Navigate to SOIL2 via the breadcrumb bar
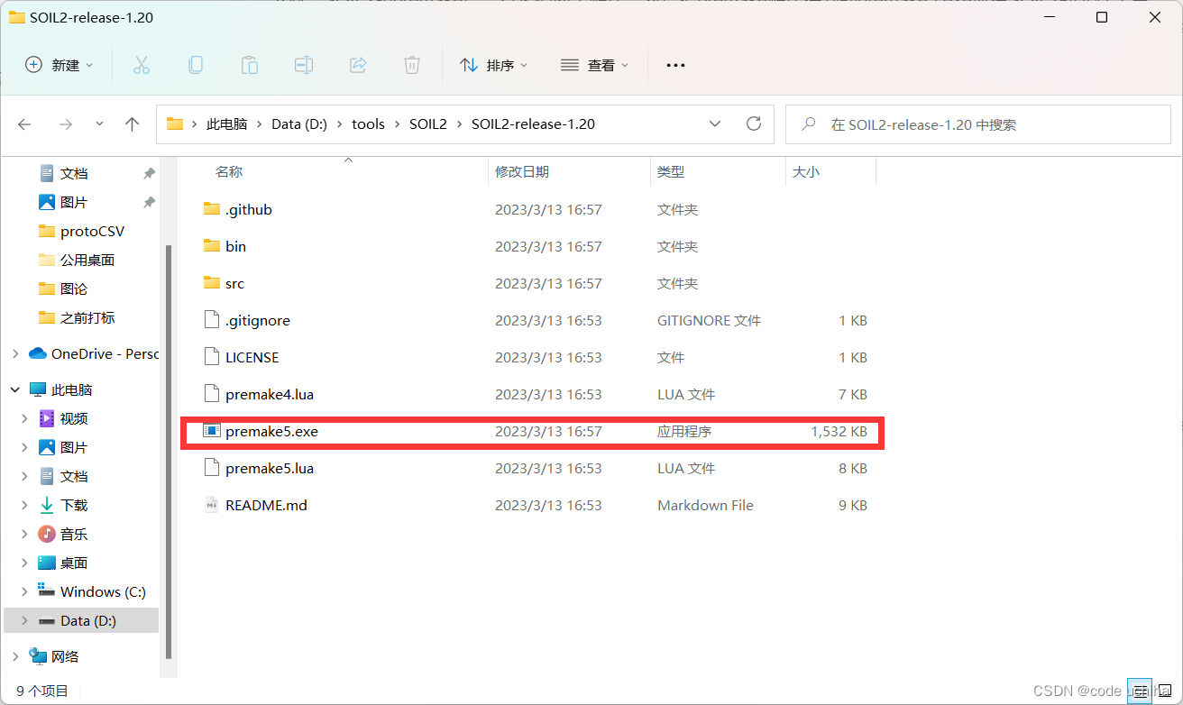Viewport: 1183px width, 705px height. [x=427, y=124]
